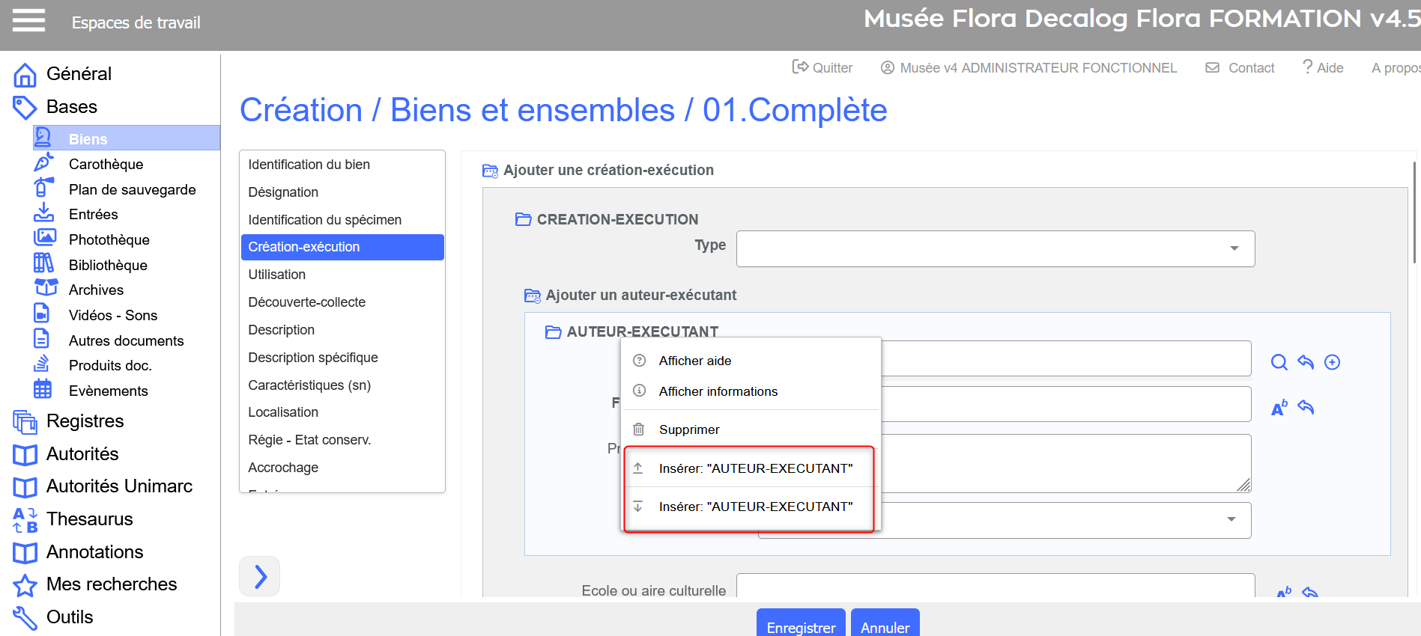This screenshot has width=1421, height=636.
Task: Open the Carothèque base icon
Action: coord(44,163)
